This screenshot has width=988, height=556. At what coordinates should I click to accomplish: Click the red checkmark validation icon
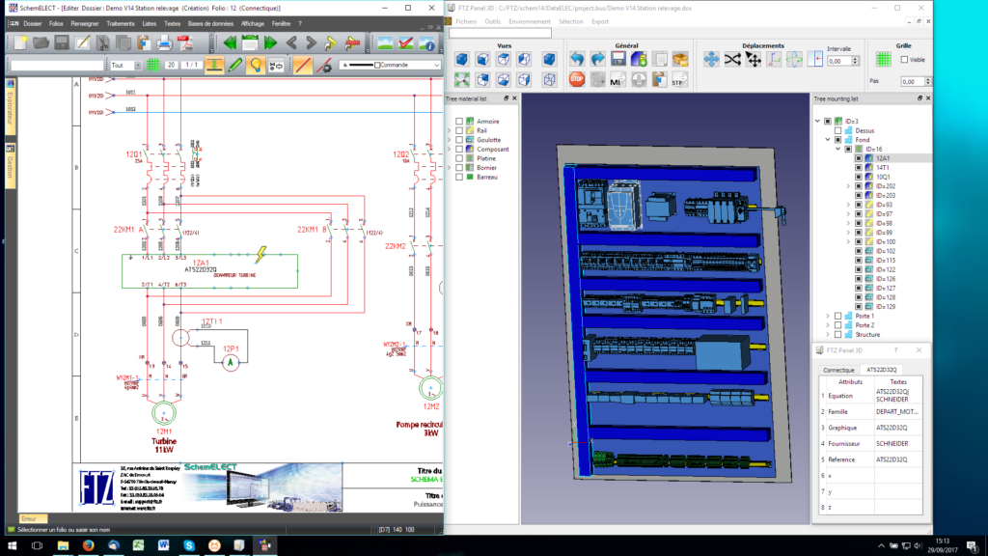(x=406, y=42)
